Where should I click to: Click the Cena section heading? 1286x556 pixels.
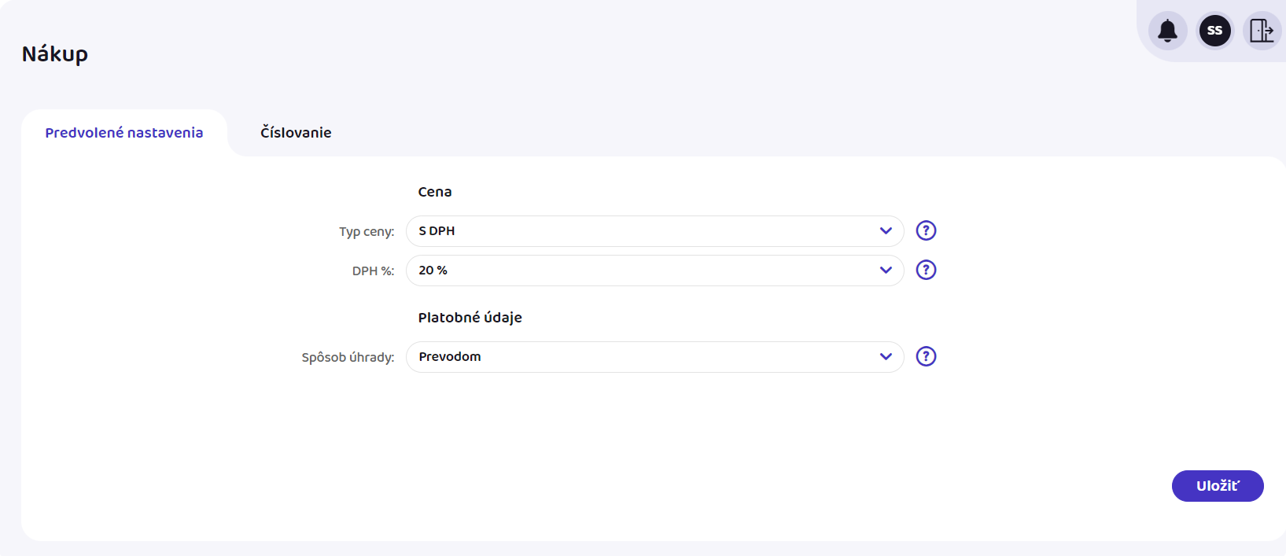coord(434,192)
